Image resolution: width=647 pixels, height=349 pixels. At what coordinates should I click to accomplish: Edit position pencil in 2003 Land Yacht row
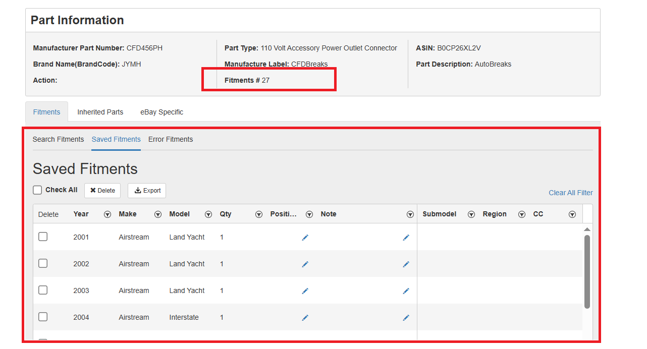click(x=305, y=291)
